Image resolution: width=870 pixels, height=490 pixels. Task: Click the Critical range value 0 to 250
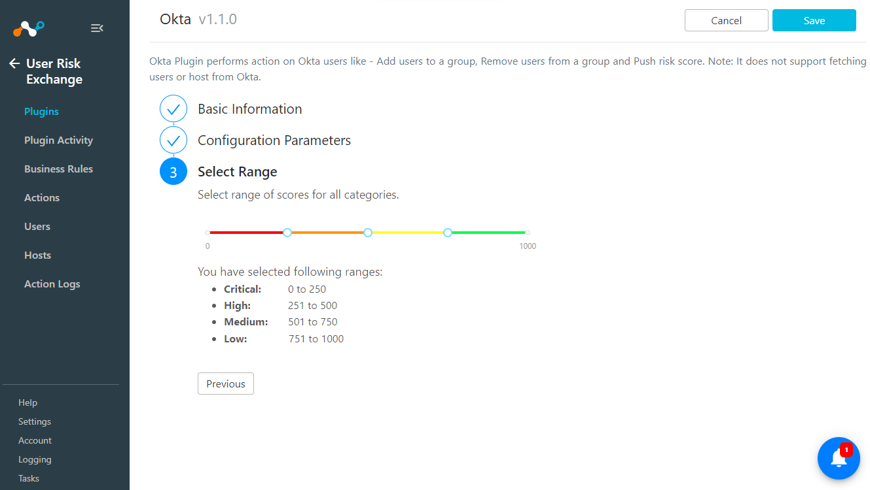[x=307, y=289]
